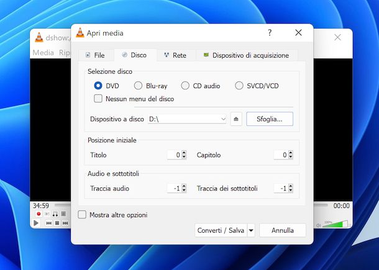The image size is (379, 270).
Task: Click the red record button in VLC
Action: coord(39,214)
